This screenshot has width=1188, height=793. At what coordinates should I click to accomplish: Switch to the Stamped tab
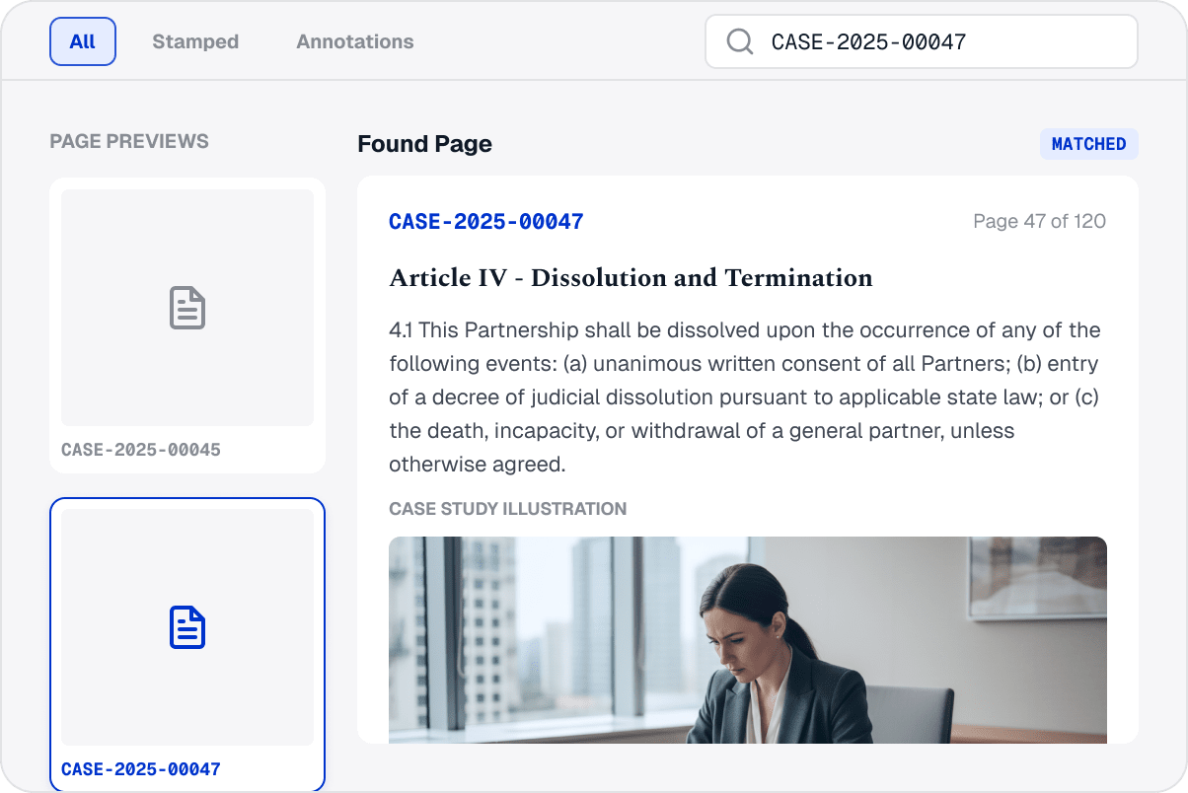point(195,41)
